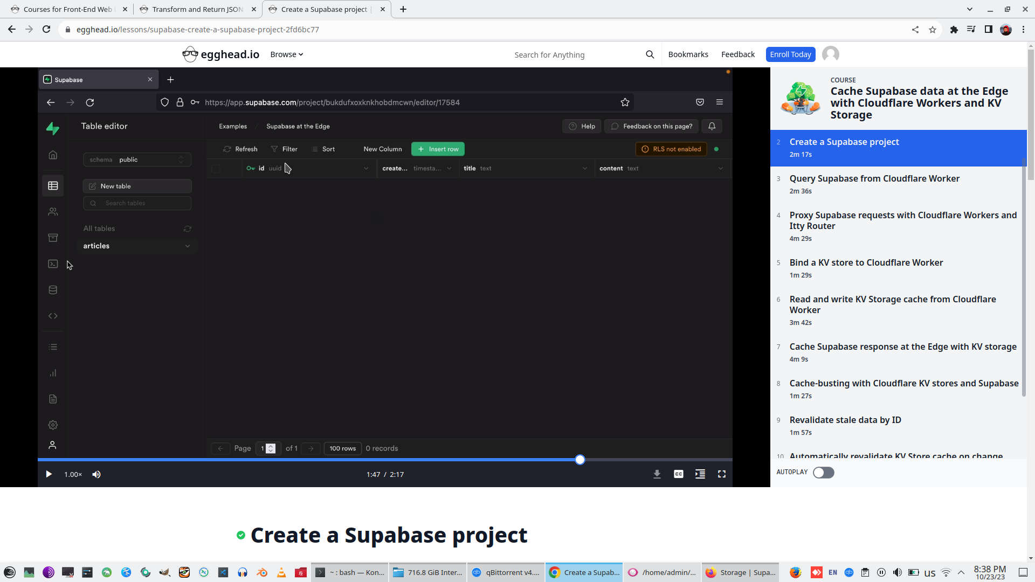
Task: Open user avatar profile icon
Action: click(x=831, y=54)
